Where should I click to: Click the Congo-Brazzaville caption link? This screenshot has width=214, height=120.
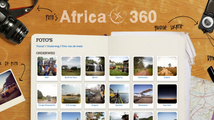[47, 105]
